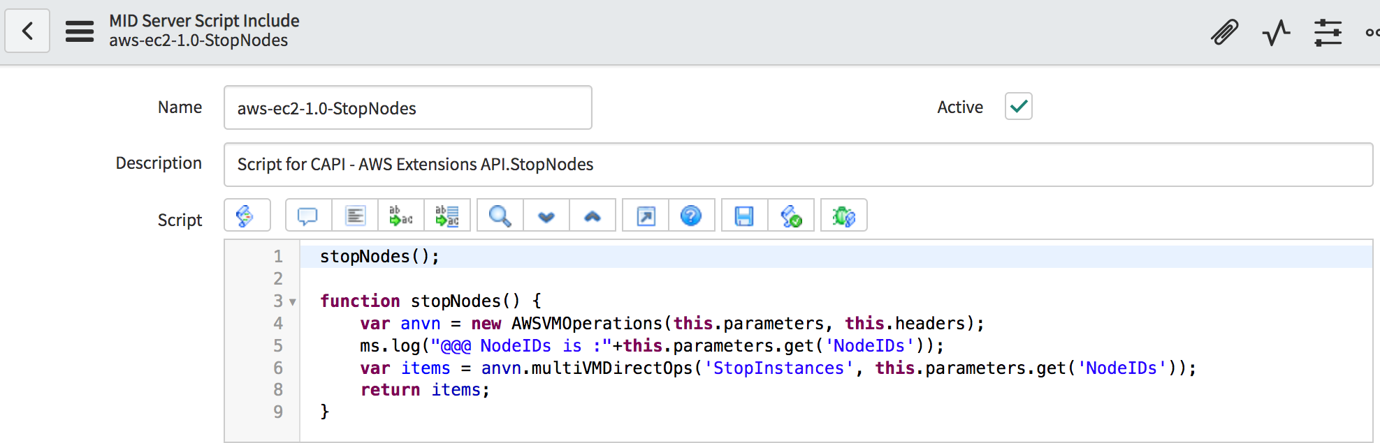Click 'function' keyword on line 3
Viewport: 1380px width, 443px height.
360,301
